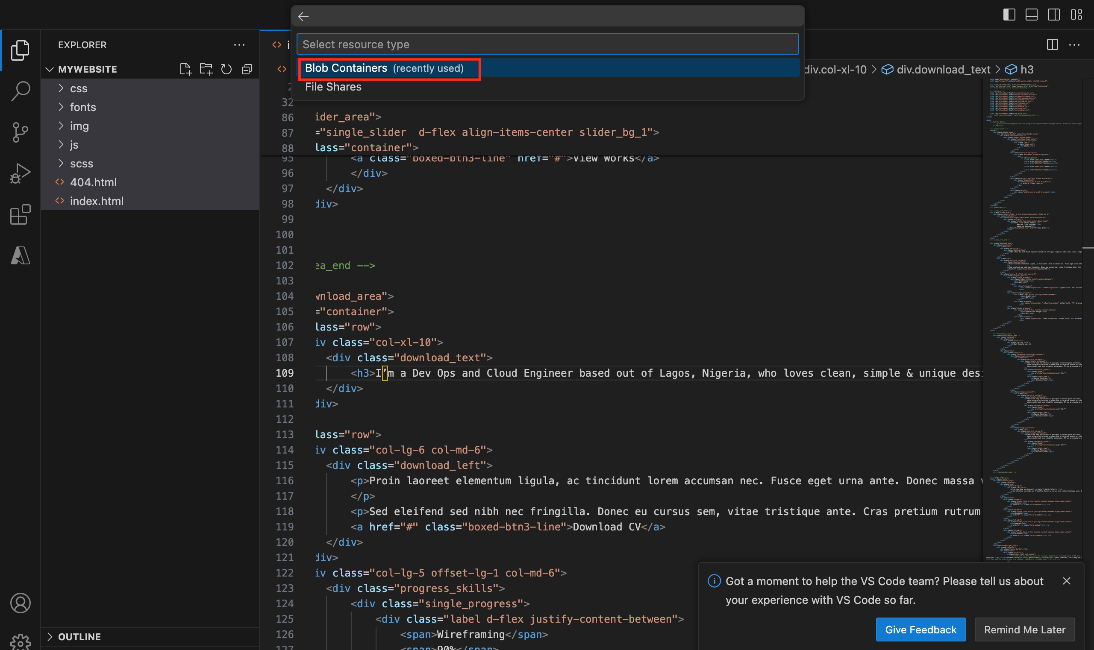Toggle the bottom panel layout button

[1031, 15]
